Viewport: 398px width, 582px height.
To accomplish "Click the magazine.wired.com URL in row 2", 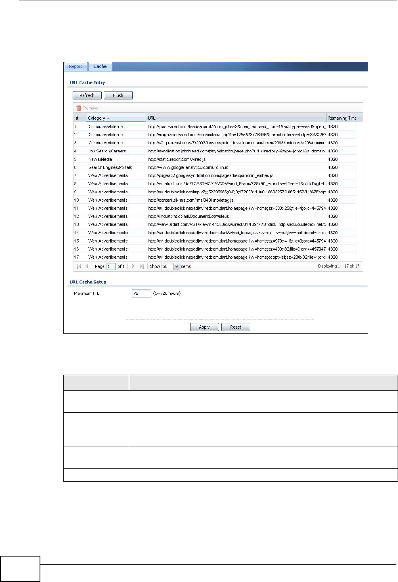I will pos(237,135).
